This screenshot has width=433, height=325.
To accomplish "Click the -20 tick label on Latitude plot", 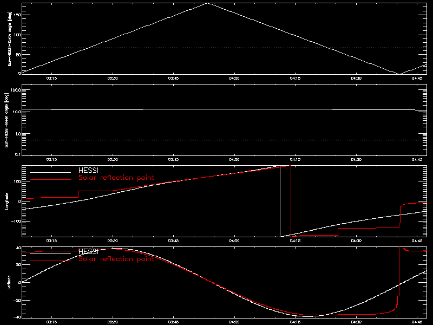I will pyautogui.click(x=17, y=301).
